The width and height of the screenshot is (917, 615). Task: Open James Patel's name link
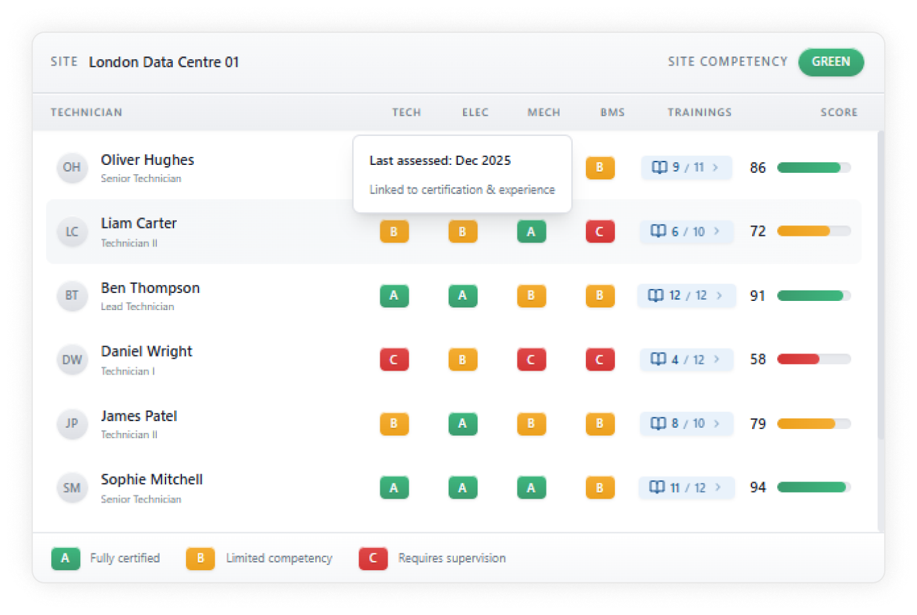coord(139,416)
